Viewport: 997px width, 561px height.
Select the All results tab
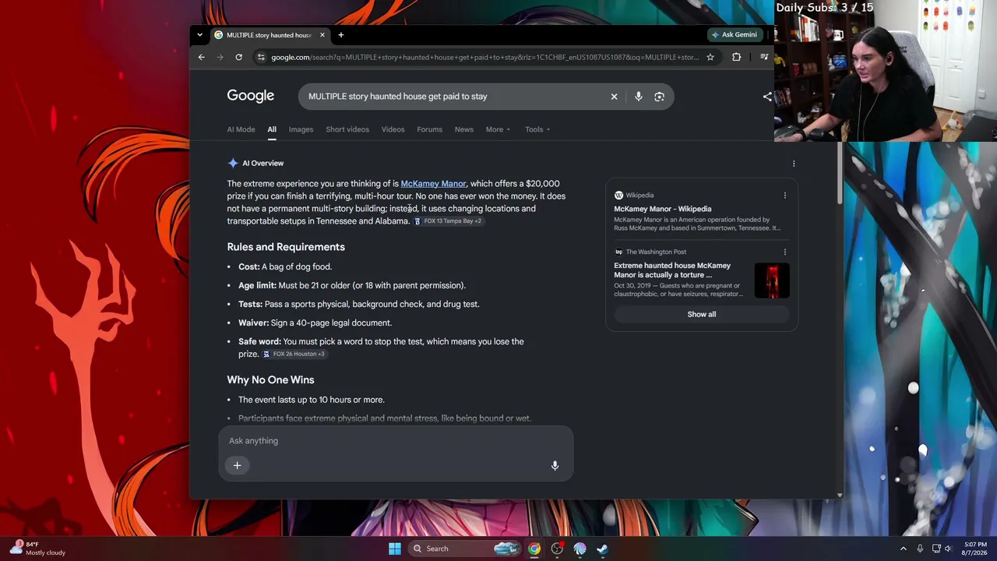tap(272, 129)
